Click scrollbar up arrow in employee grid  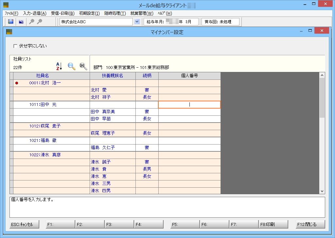coord(322,75)
